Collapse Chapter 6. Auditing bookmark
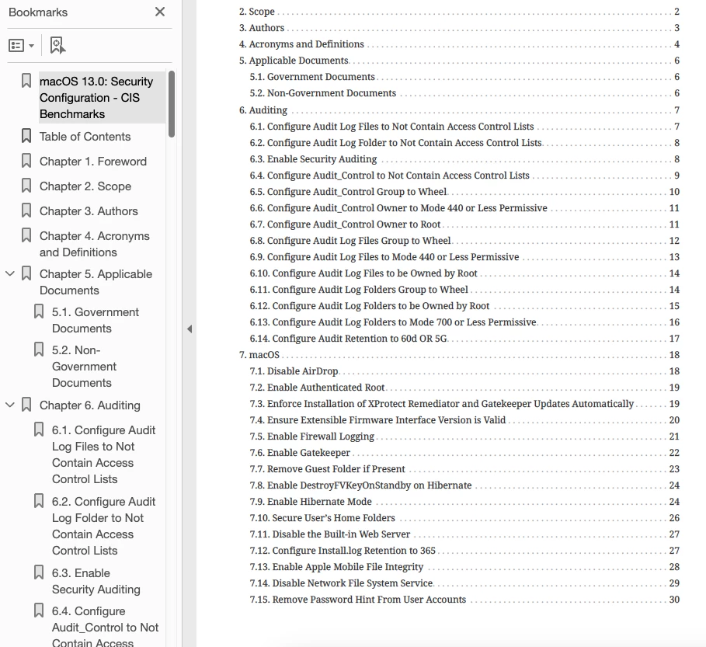 [10, 405]
